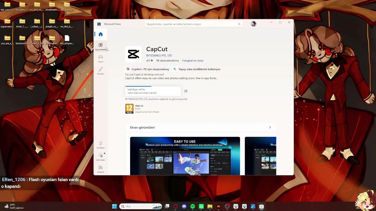376x211 pixels.
Task: Focus the taskbar Ara search box
Action: pos(141,206)
